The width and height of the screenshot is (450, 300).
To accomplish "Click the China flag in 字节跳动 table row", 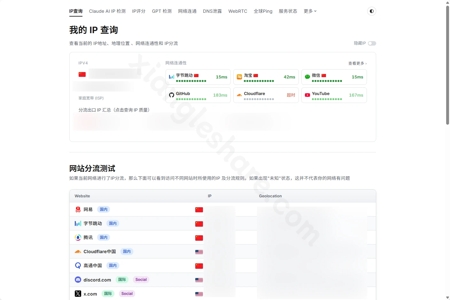I will (x=199, y=224).
